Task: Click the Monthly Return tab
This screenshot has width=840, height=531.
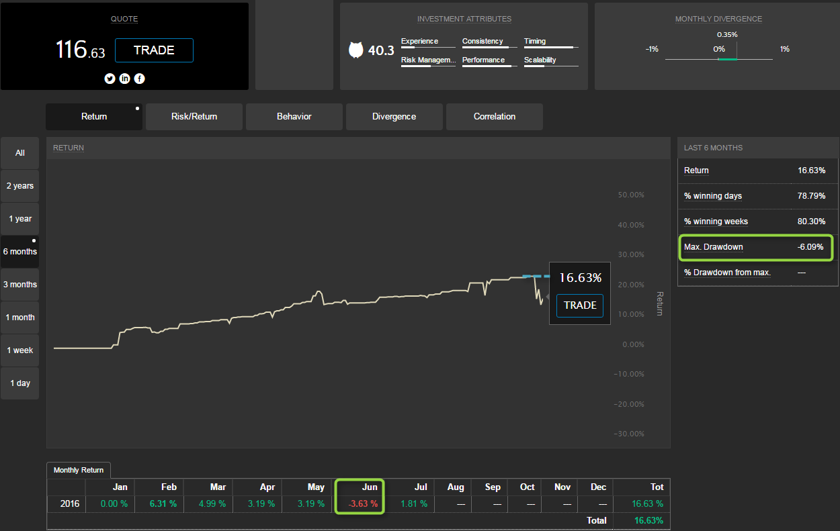Action: (79, 470)
